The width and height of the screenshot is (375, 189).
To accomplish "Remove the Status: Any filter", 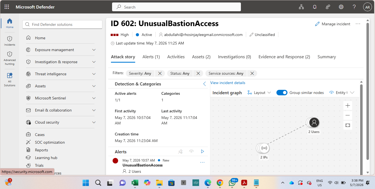I will 198,73.
